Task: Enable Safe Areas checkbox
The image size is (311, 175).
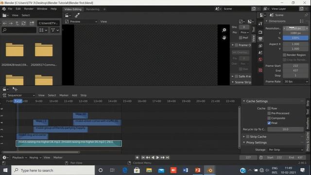Action: coord(237,76)
